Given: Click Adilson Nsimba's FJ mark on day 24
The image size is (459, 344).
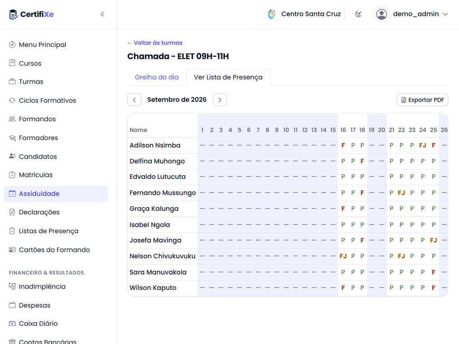Looking at the screenshot, I should pyautogui.click(x=422, y=145).
